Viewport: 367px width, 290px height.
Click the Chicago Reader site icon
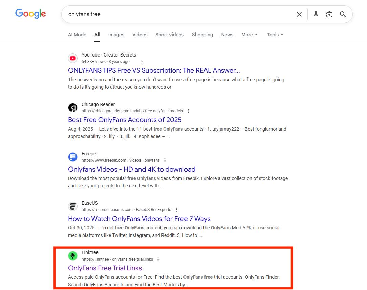point(73,108)
